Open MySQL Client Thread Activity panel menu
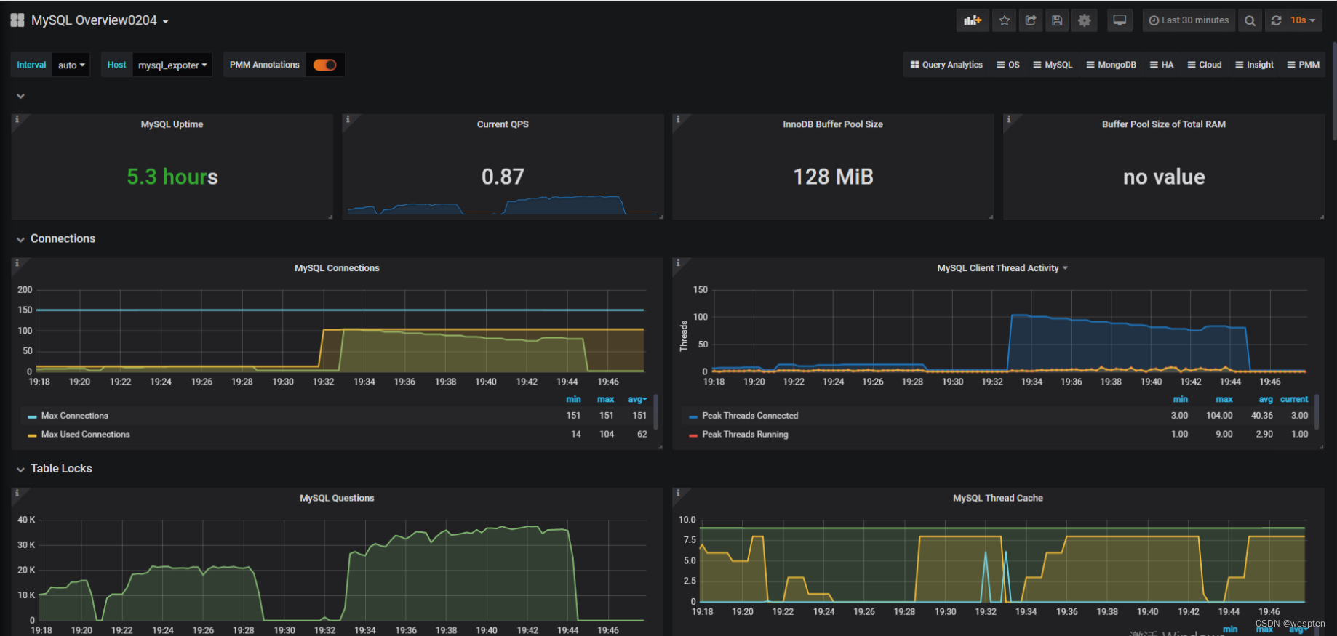This screenshot has width=1337, height=636. (1002, 268)
